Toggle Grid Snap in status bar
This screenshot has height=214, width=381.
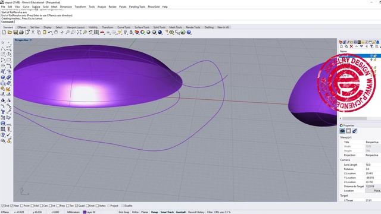click(x=124, y=212)
